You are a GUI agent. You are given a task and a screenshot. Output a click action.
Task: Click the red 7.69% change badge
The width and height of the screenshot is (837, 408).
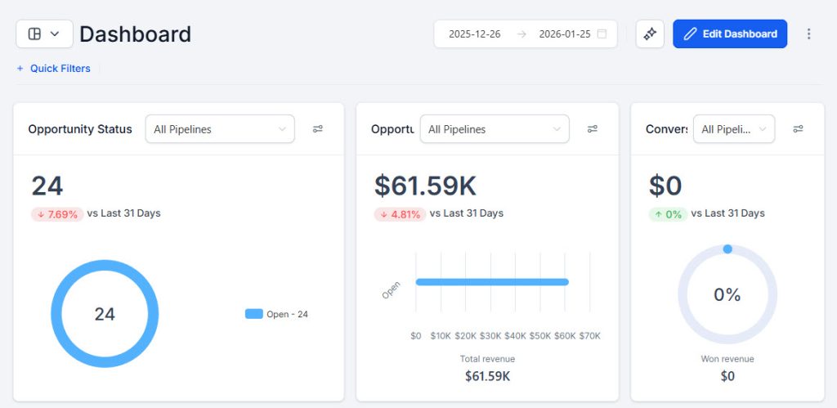point(57,214)
